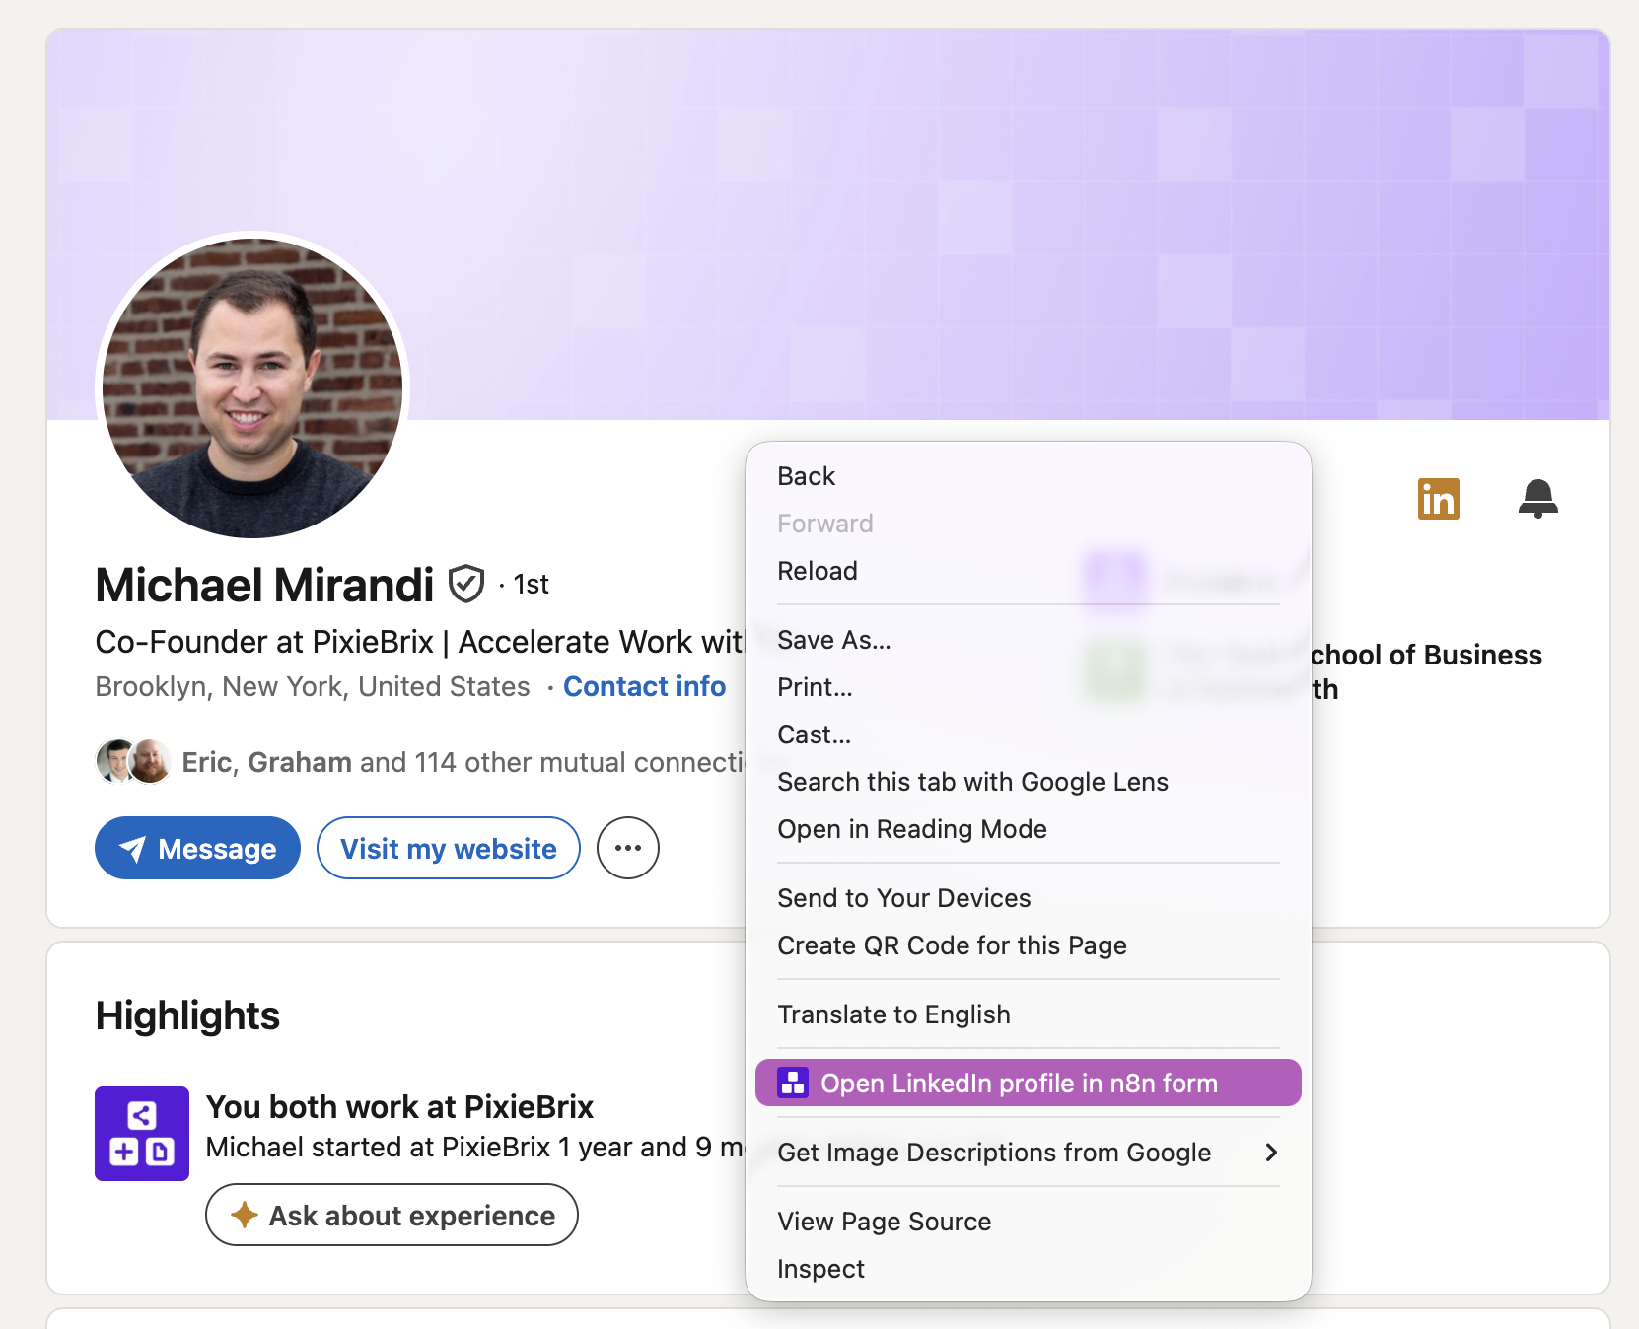The width and height of the screenshot is (1639, 1329).
Task: Select Reload in the context menu
Action: pyautogui.click(x=817, y=571)
